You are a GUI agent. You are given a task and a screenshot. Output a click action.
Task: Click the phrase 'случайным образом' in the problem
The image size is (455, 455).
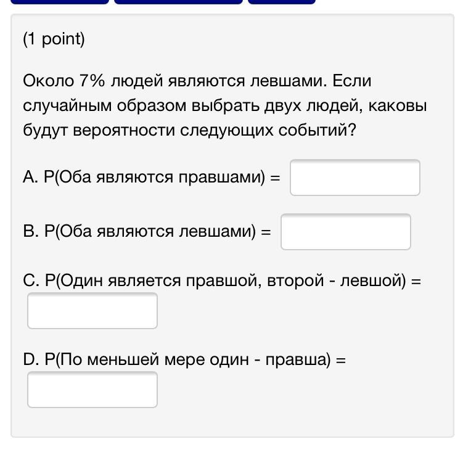coord(104,106)
